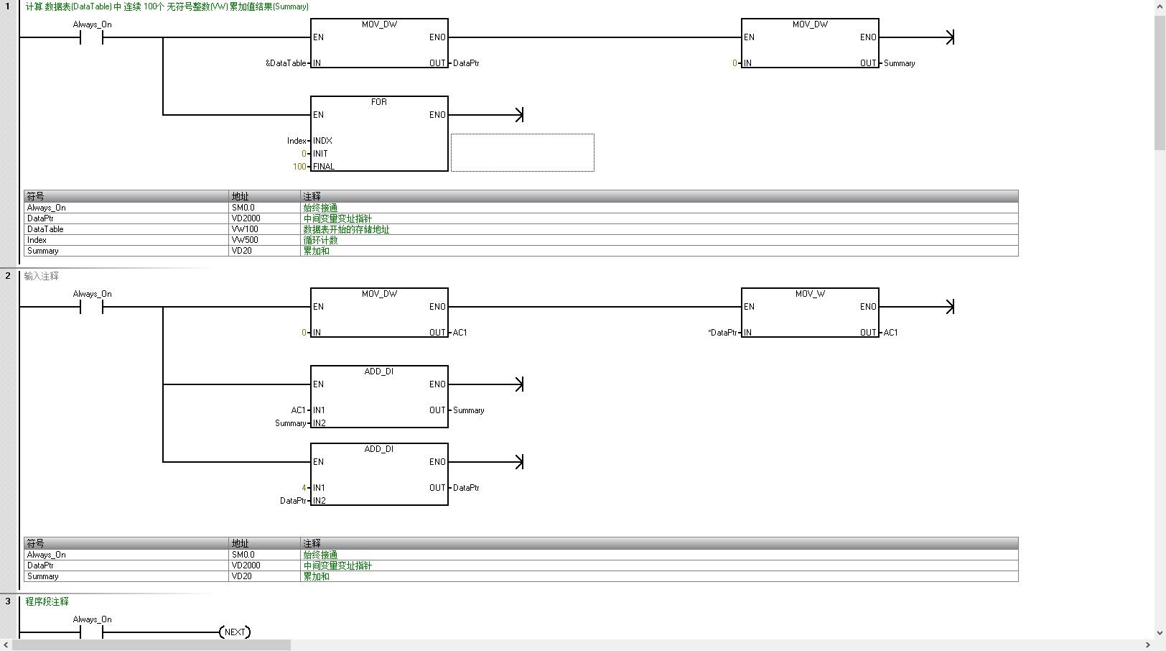
Task: Select the FOR loop instruction block
Action: tap(379, 134)
